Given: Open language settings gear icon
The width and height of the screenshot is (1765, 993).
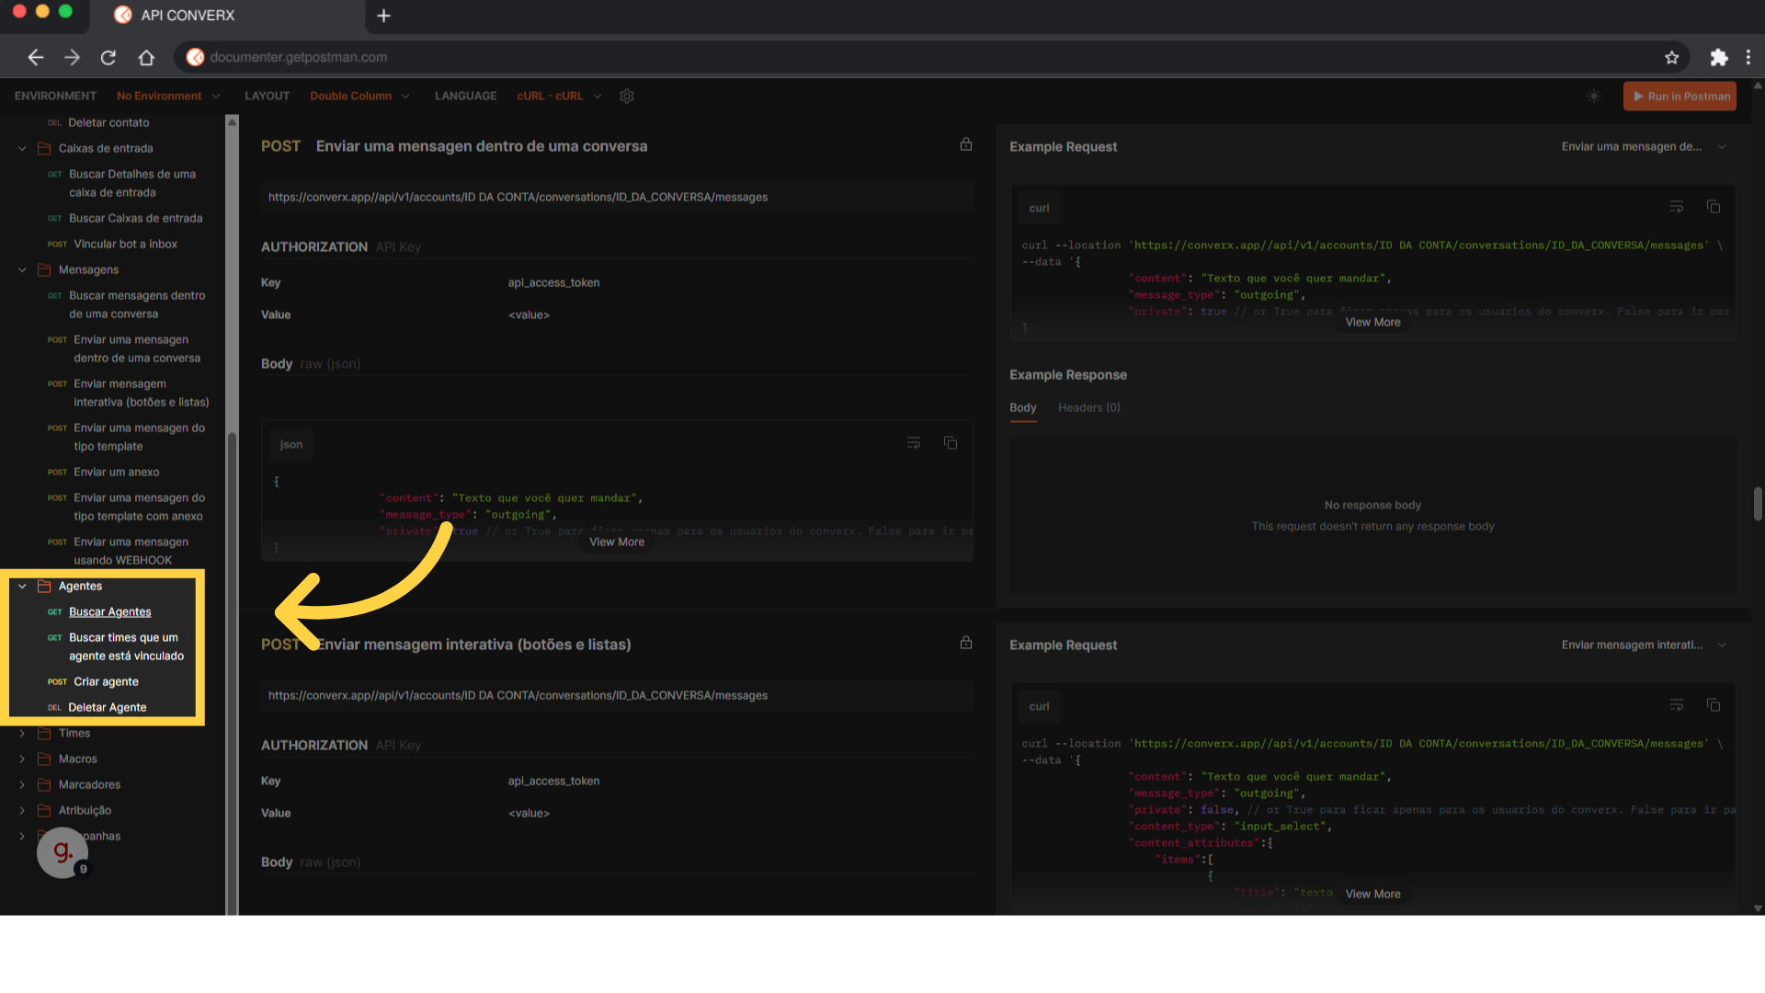Looking at the screenshot, I should coord(627,96).
